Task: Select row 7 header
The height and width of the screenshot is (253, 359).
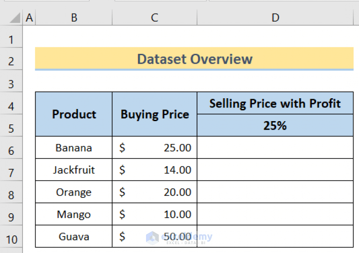Action: tap(11, 170)
